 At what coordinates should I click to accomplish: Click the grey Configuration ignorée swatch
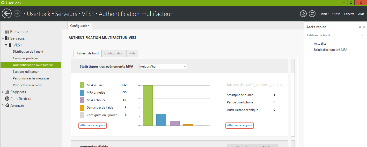click(x=82, y=115)
